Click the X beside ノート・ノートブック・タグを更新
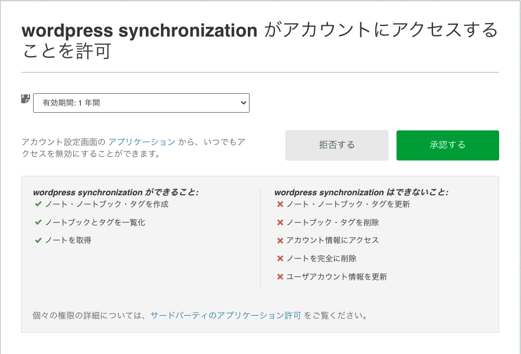Viewport: 521px width, 354px height. 280,204
